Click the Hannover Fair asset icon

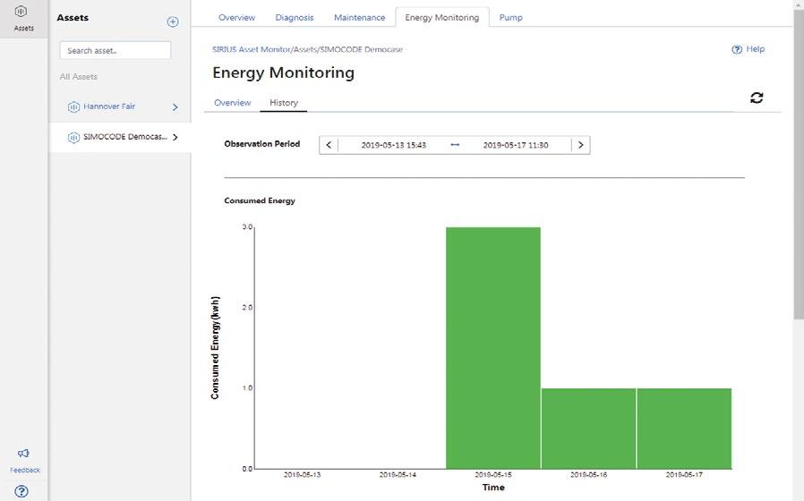click(x=73, y=107)
